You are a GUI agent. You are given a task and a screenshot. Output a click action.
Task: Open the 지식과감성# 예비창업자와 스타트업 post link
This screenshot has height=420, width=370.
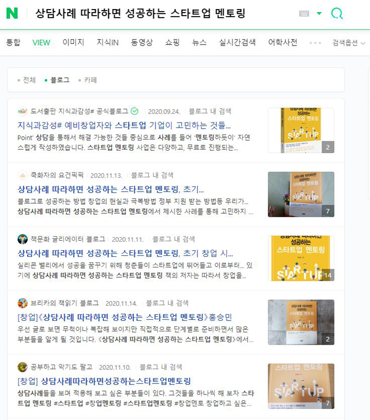pos(124,125)
